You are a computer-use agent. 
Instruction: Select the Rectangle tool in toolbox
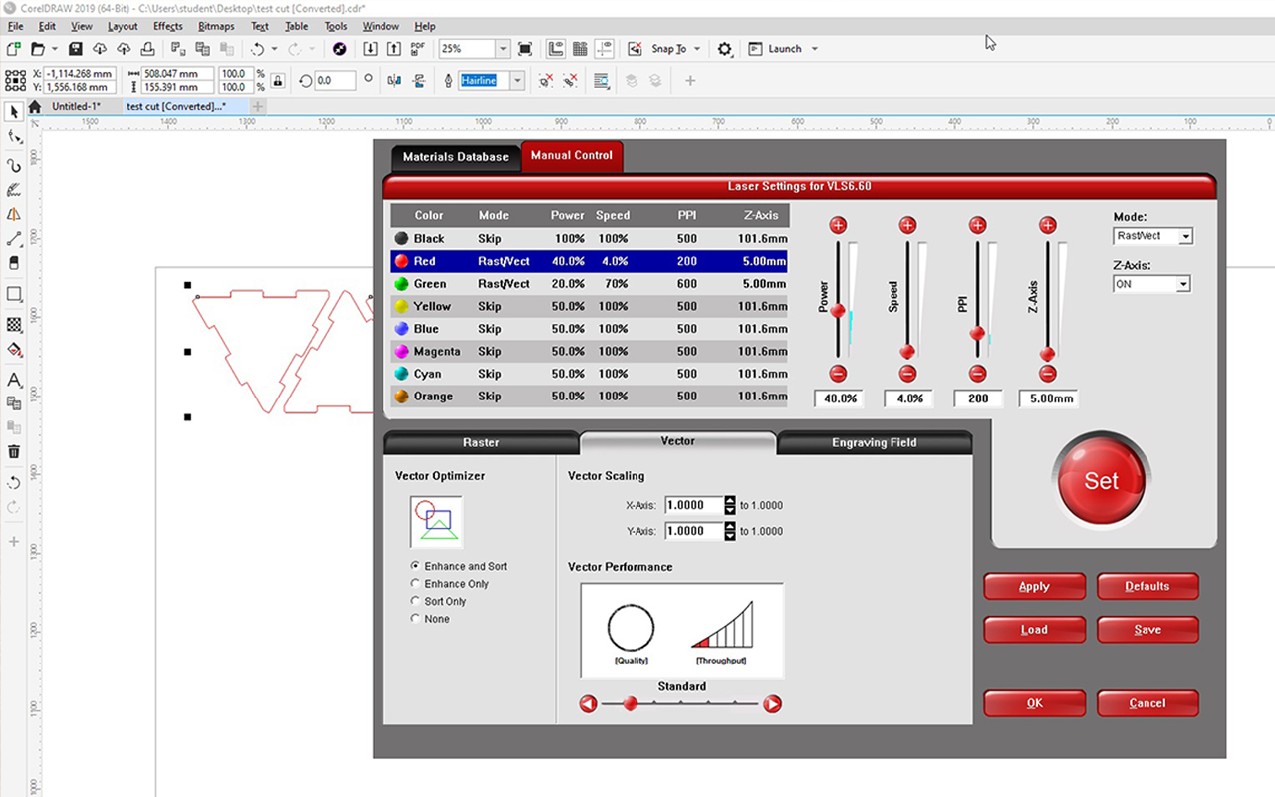coord(14,294)
